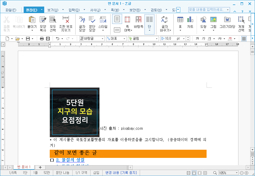Expand the Paste (붙이기) dropdown arrow
Screen dimensions: 255x176
point(32,30)
